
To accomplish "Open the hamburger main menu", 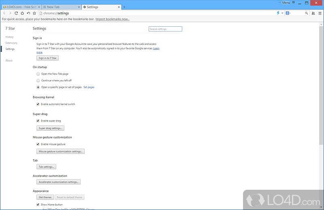I will point(320,13).
